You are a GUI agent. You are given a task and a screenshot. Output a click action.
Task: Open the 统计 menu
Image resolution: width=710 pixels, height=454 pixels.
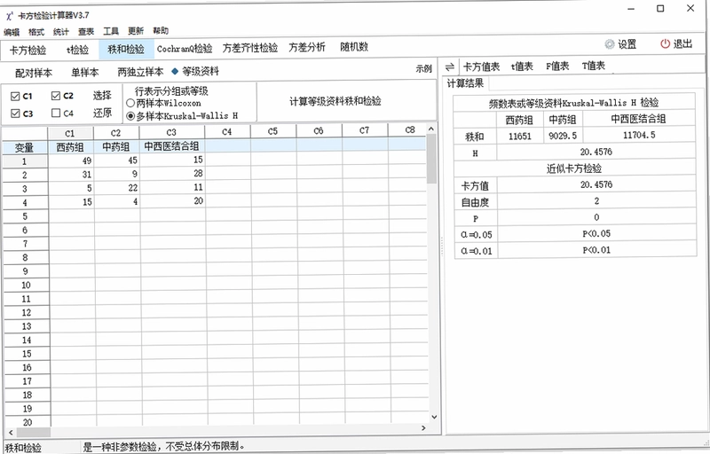pyautogui.click(x=60, y=32)
